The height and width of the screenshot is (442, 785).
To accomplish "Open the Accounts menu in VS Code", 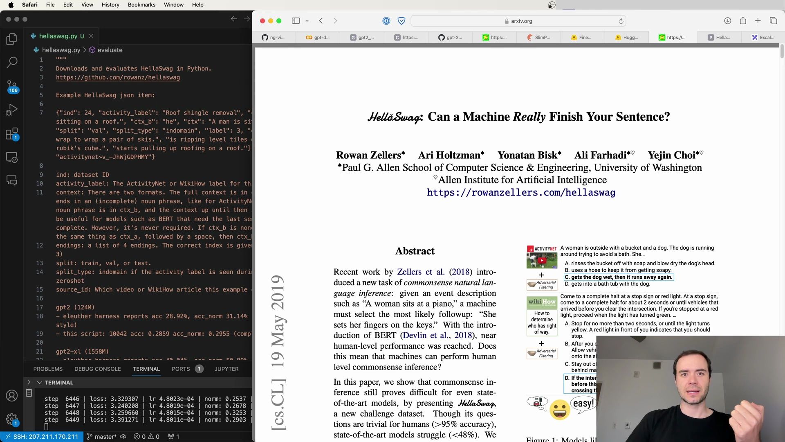I will click(x=12, y=396).
